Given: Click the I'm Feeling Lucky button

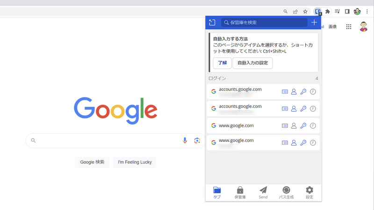Looking at the screenshot, I should point(135,162).
